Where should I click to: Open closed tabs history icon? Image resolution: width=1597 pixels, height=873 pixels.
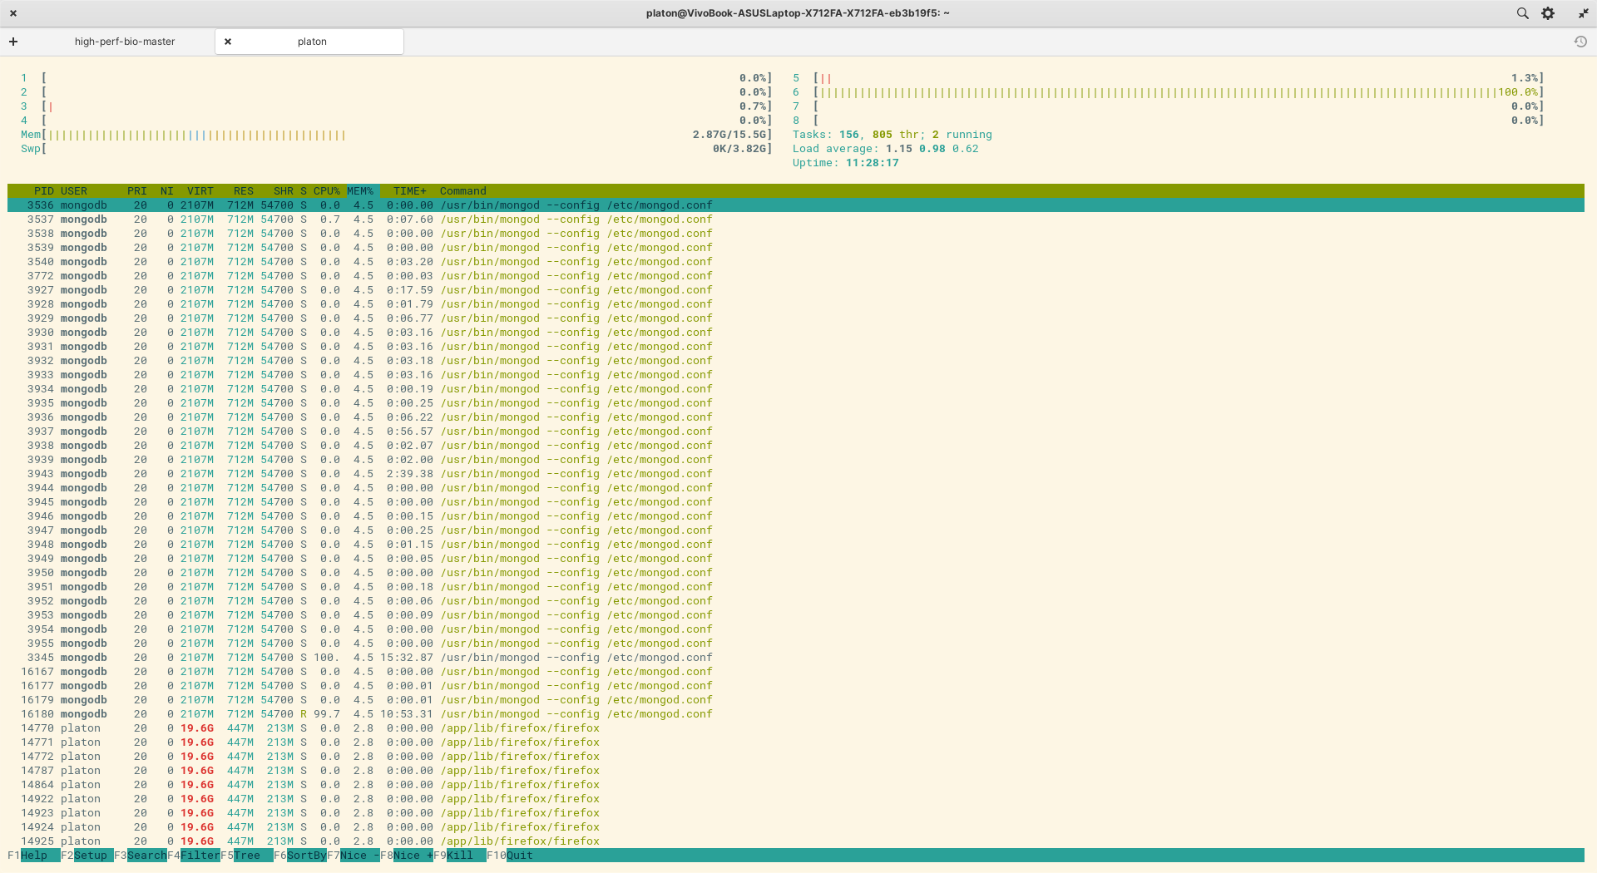click(1580, 42)
